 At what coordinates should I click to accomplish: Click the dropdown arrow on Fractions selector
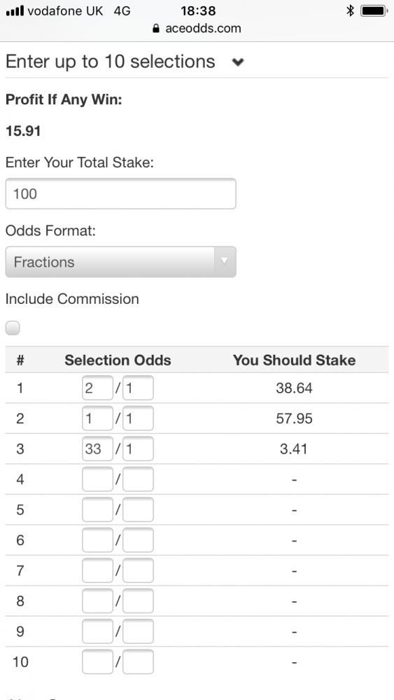click(225, 262)
